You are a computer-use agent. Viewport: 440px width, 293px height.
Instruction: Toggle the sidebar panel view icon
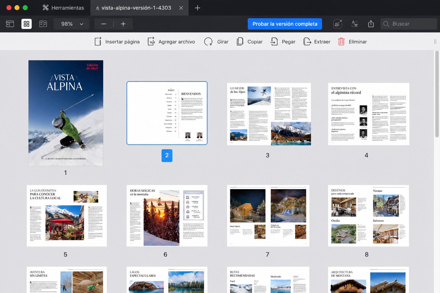tap(10, 24)
